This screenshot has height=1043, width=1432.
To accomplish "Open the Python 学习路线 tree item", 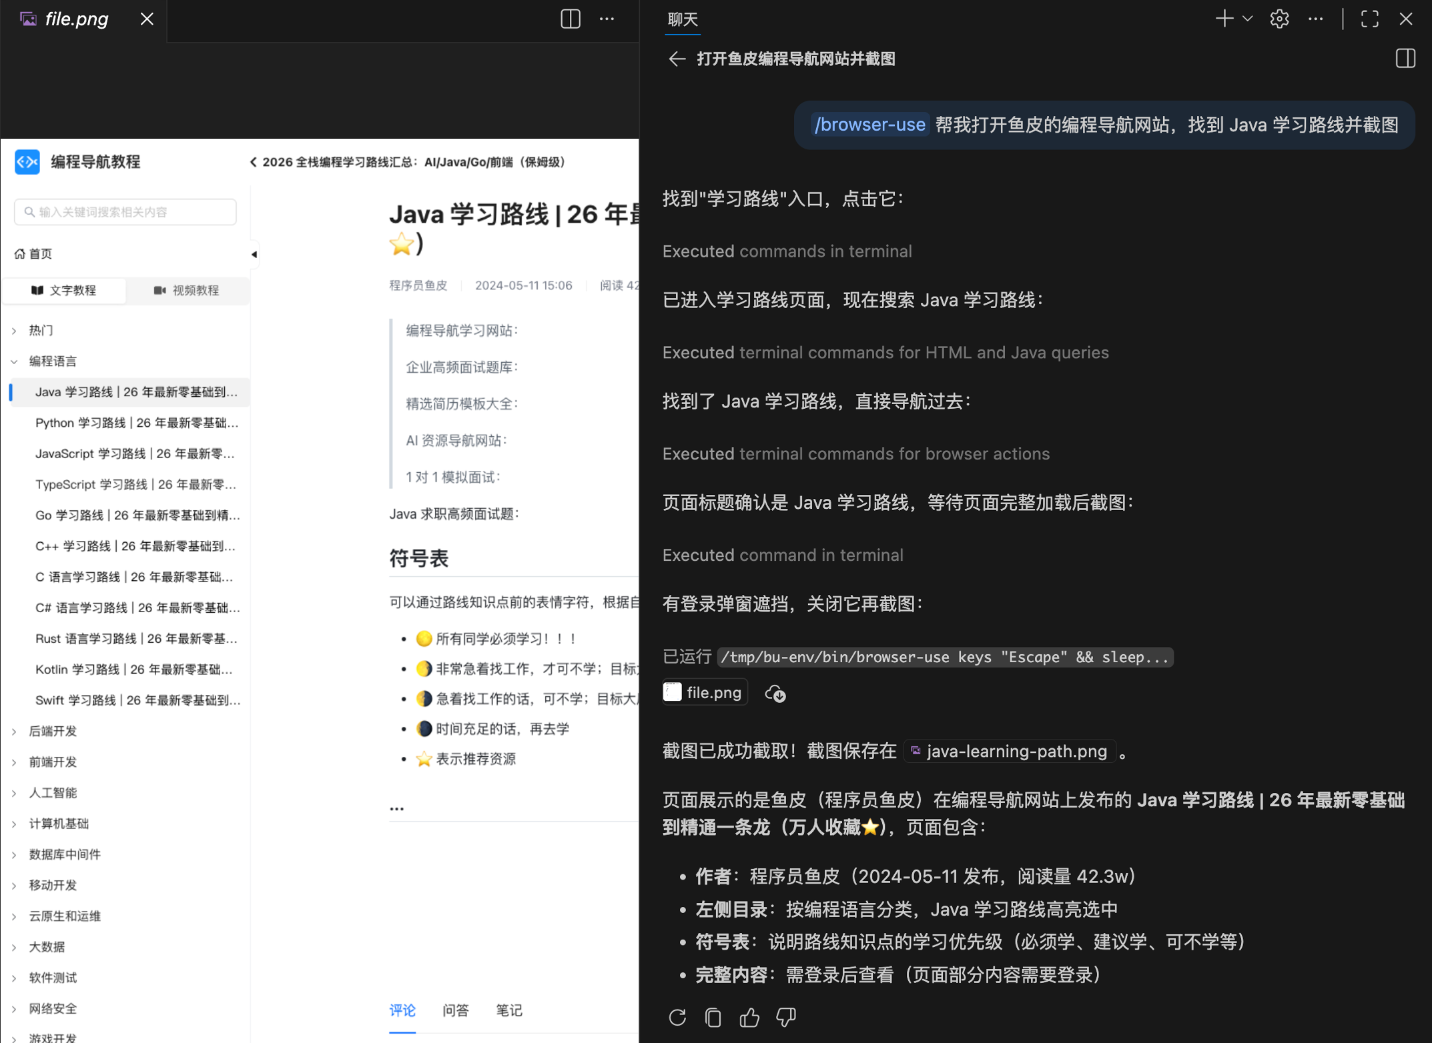I will click(136, 423).
